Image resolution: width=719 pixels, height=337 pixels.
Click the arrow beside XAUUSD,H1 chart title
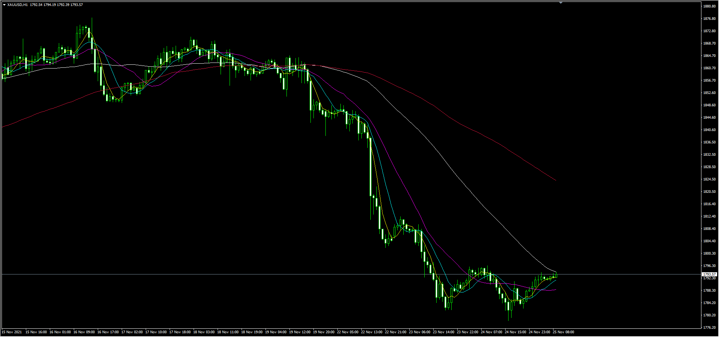pos(4,5)
